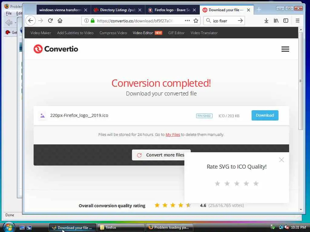Image resolution: width=310 pixels, height=232 pixels.
Task: Open Add Subtitles to Video link
Action: pos(75,33)
